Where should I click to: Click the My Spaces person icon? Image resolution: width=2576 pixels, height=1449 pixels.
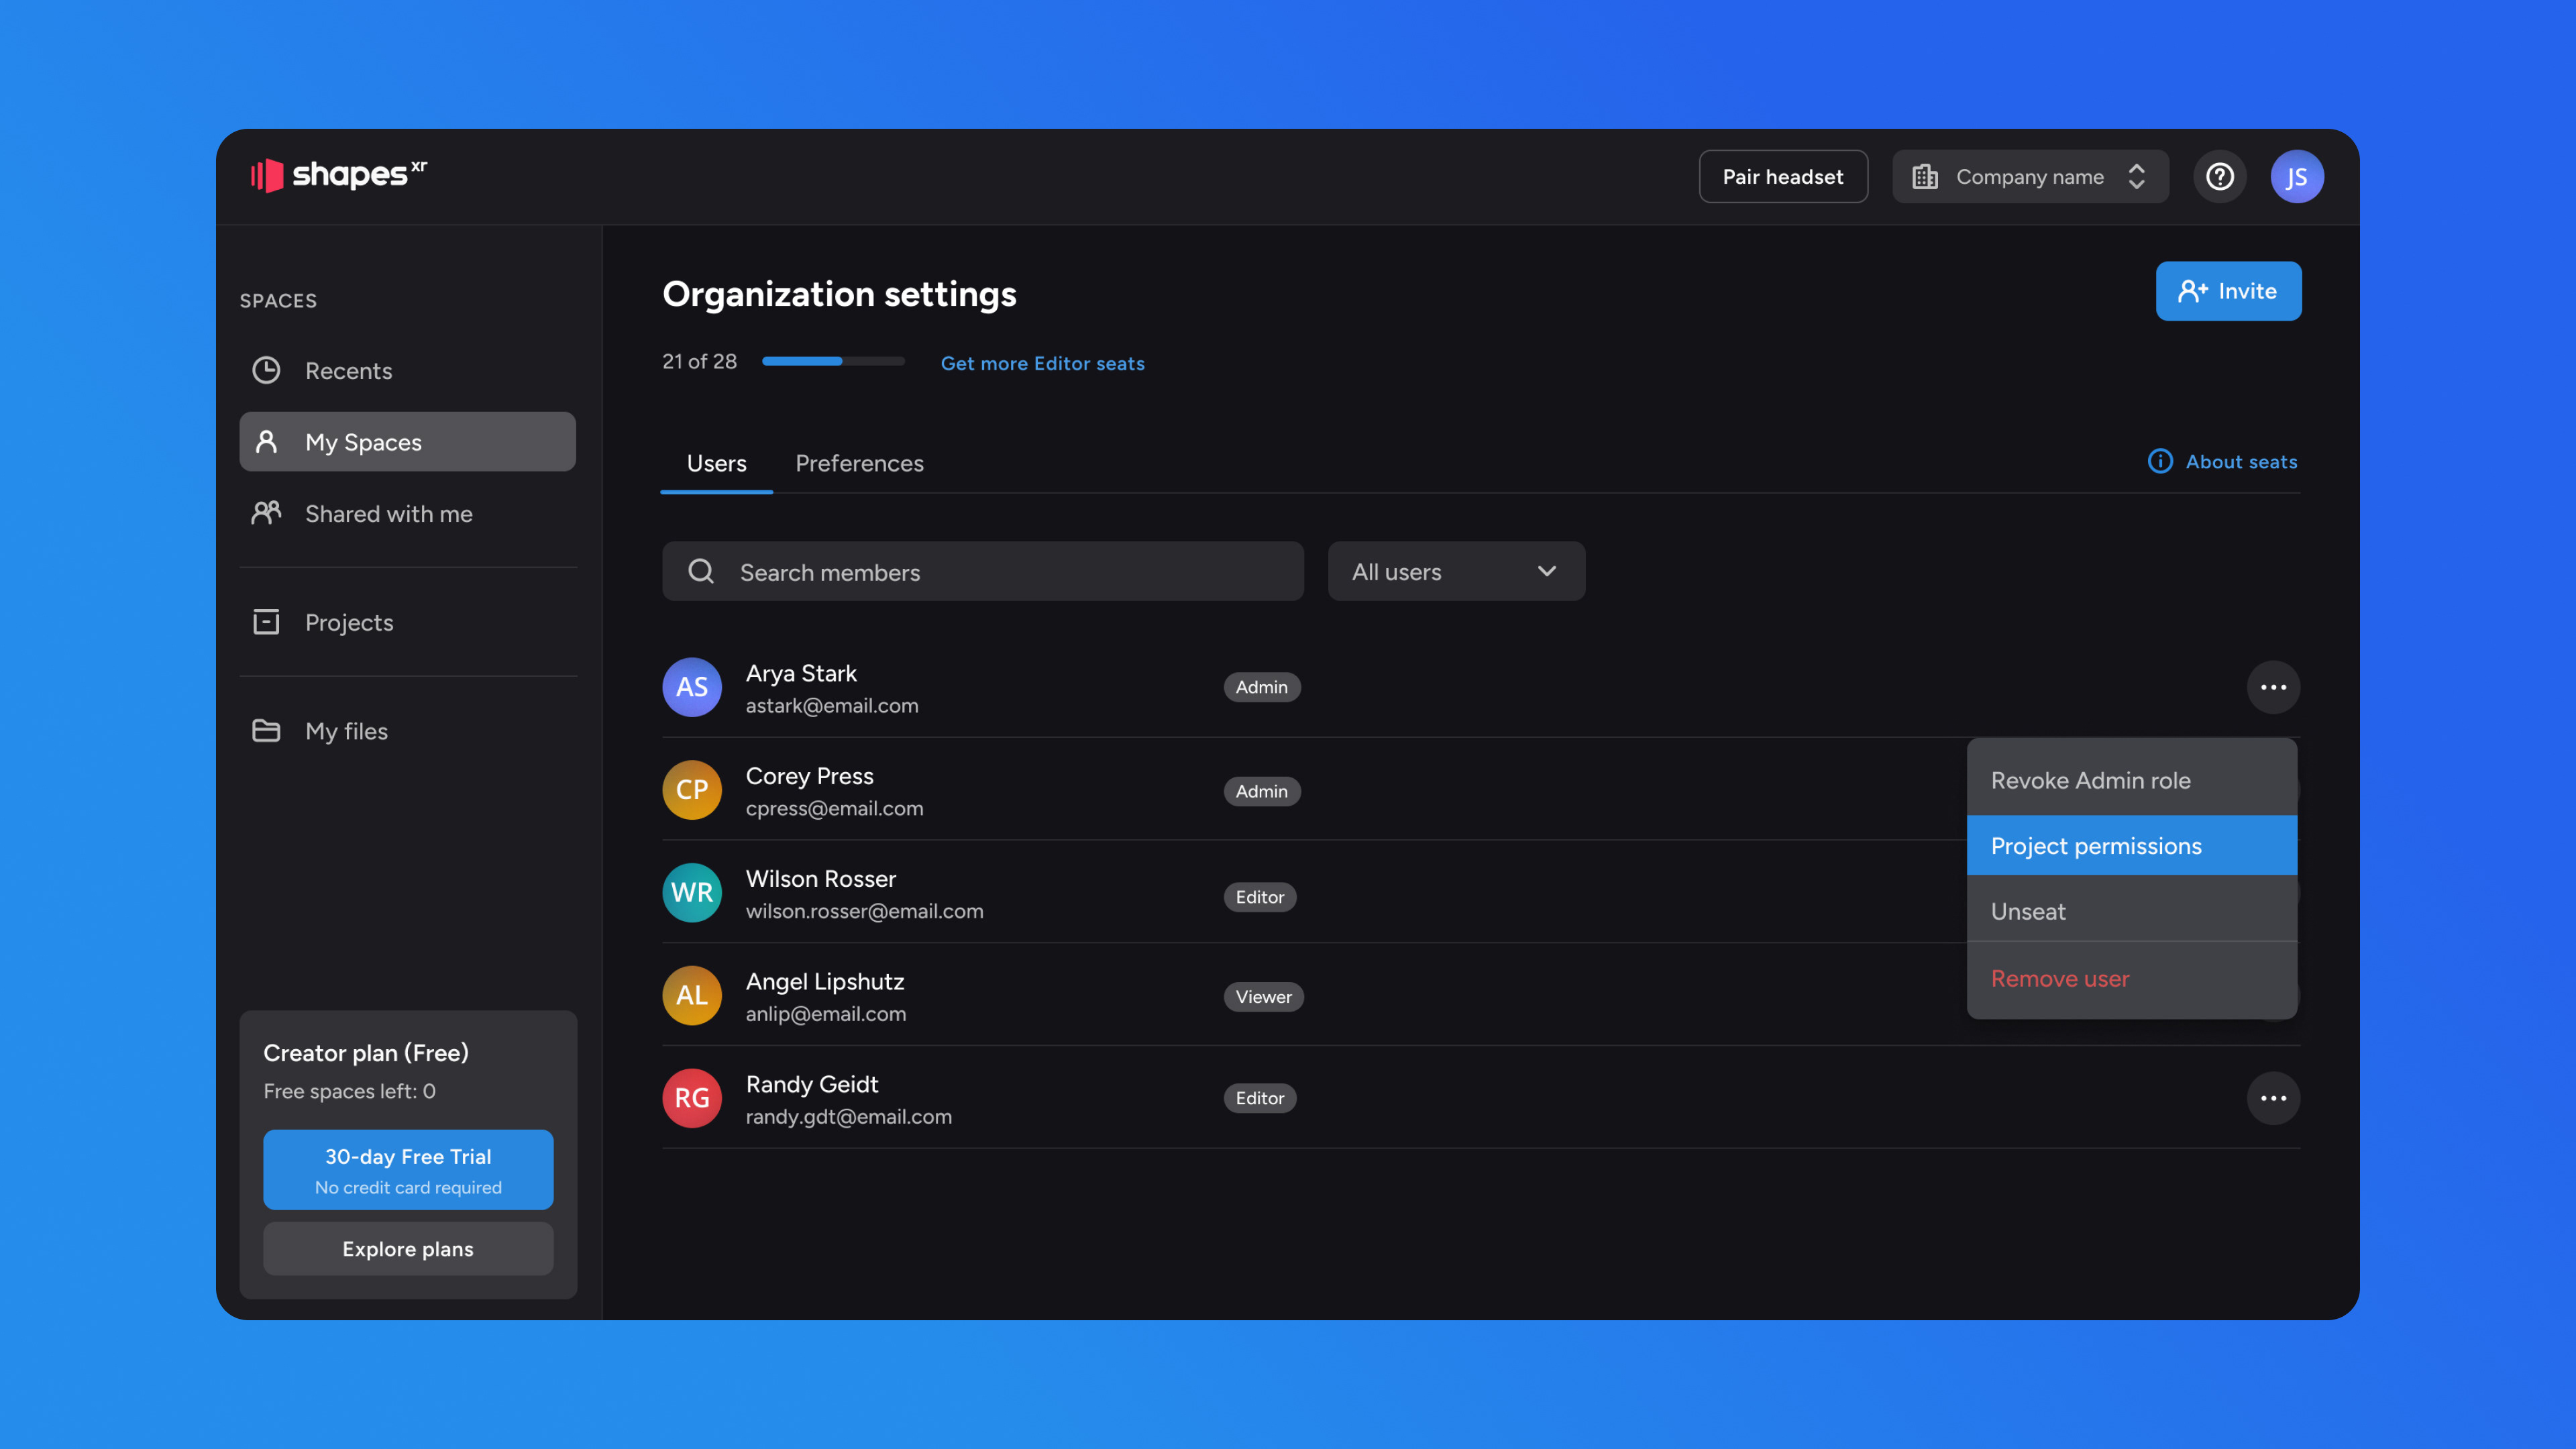[266, 441]
